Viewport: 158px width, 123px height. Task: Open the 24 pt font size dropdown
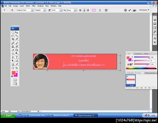(61, 10)
